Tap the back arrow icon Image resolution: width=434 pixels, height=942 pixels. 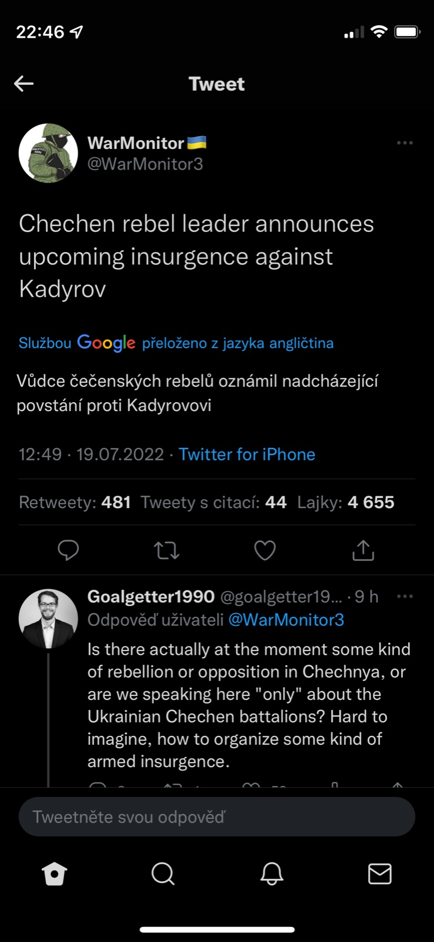click(24, 84)
